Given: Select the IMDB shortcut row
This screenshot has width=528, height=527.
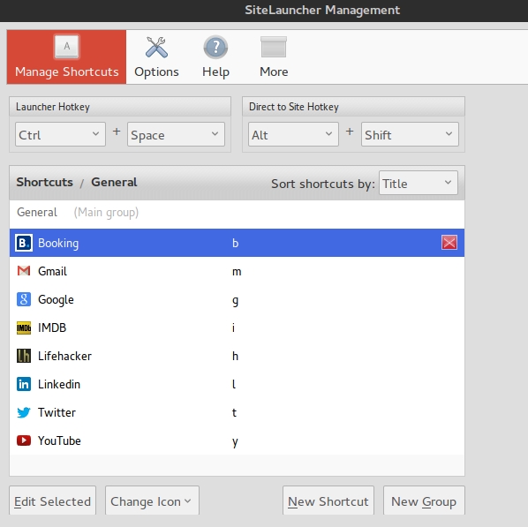Looking at the screenshot, I should [x=237, y=327].
